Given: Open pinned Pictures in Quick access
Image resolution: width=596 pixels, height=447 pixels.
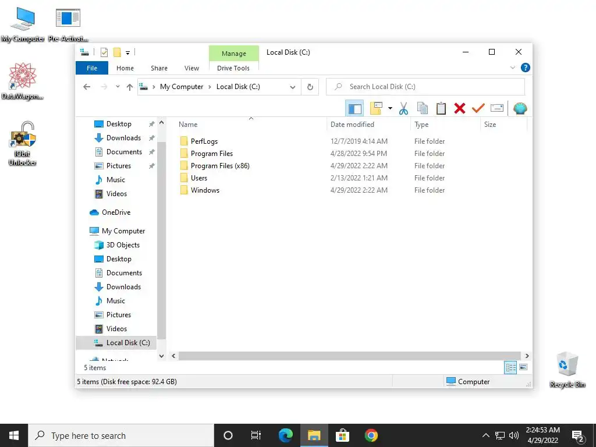Looking at the screenshot, I should point(119,166).
